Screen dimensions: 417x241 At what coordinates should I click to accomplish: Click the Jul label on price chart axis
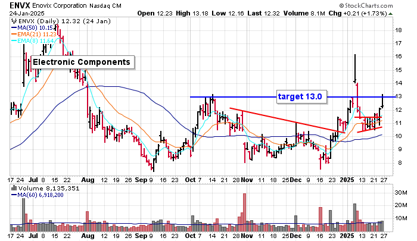[33, 180]
